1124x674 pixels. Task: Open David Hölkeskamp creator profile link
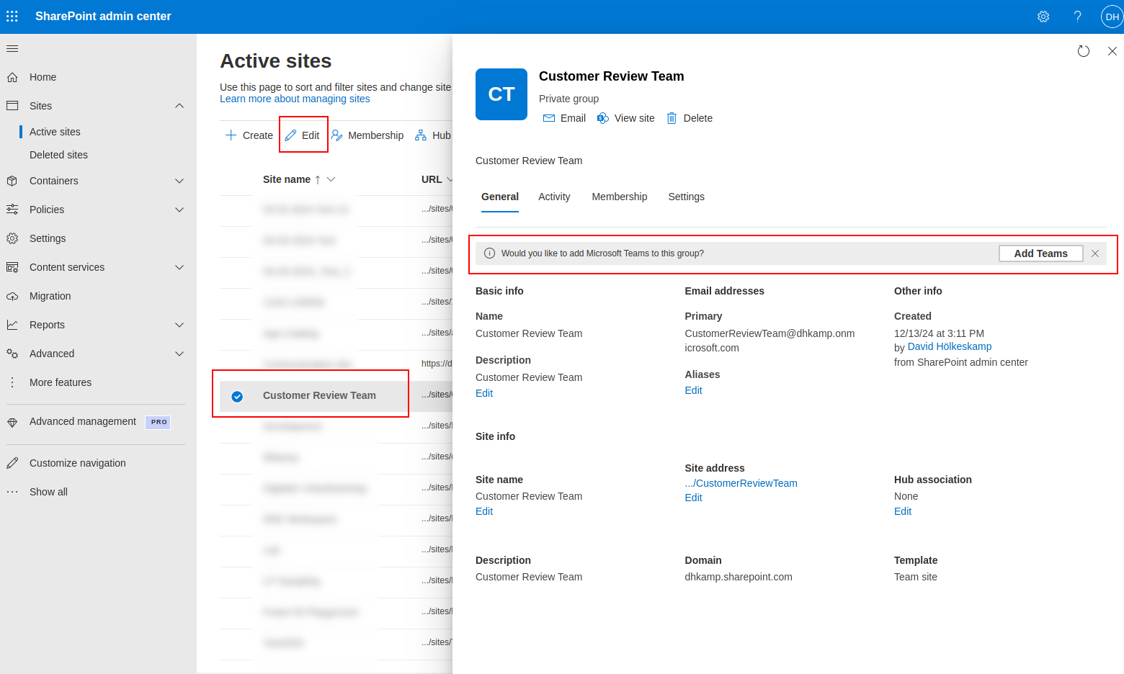[949, 346]
